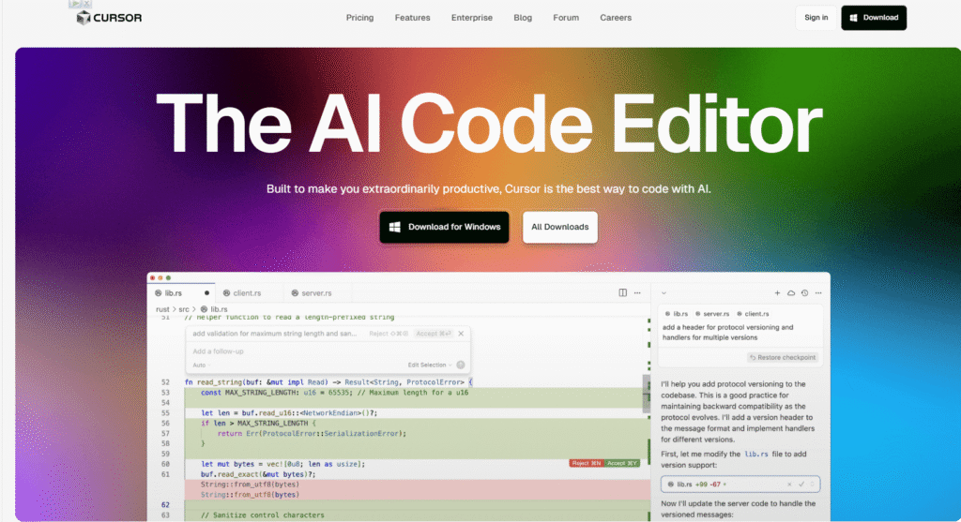Screen dimensions: 961x522
Task: Open the Enterprise nav link
Action: (x=472, y=18)
